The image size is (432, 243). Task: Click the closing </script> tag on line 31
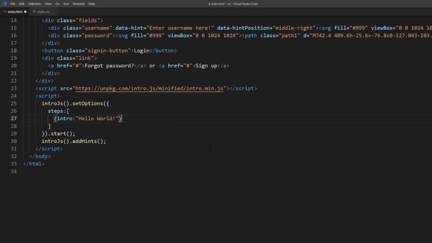point(49,148)
